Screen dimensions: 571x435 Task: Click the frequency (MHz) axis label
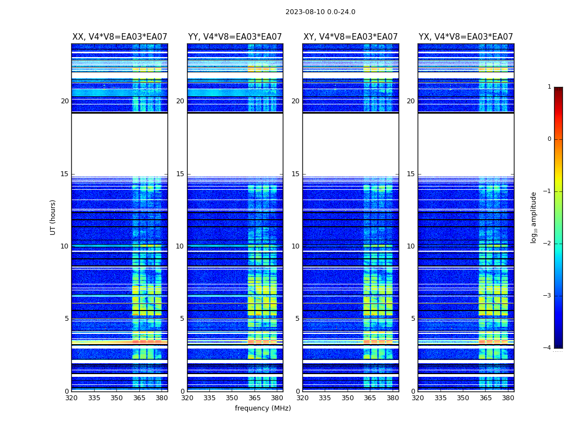coord(263,408)
